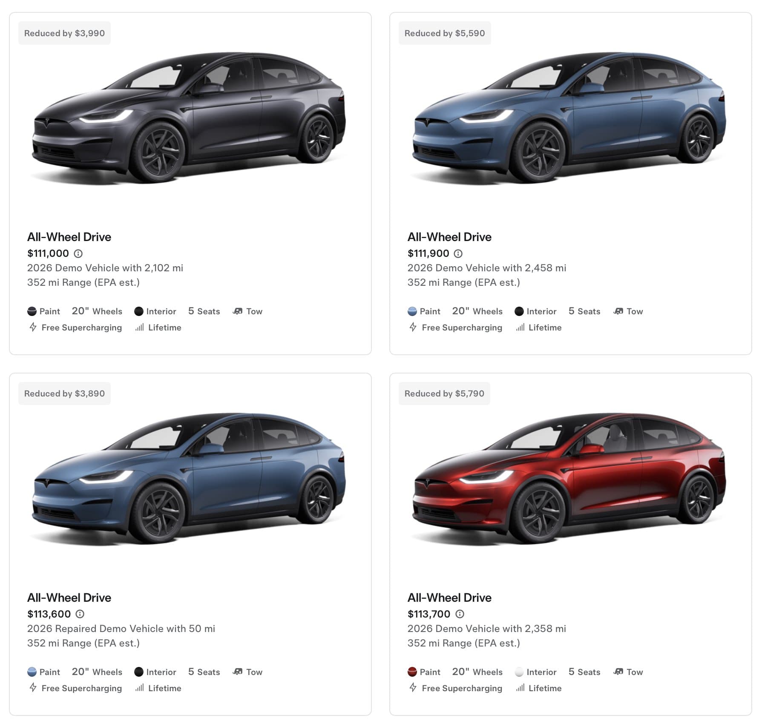Click blue paint swatch on $111,900 listing
The height and width of the screenshot is (724, 759).
(412, 311)
